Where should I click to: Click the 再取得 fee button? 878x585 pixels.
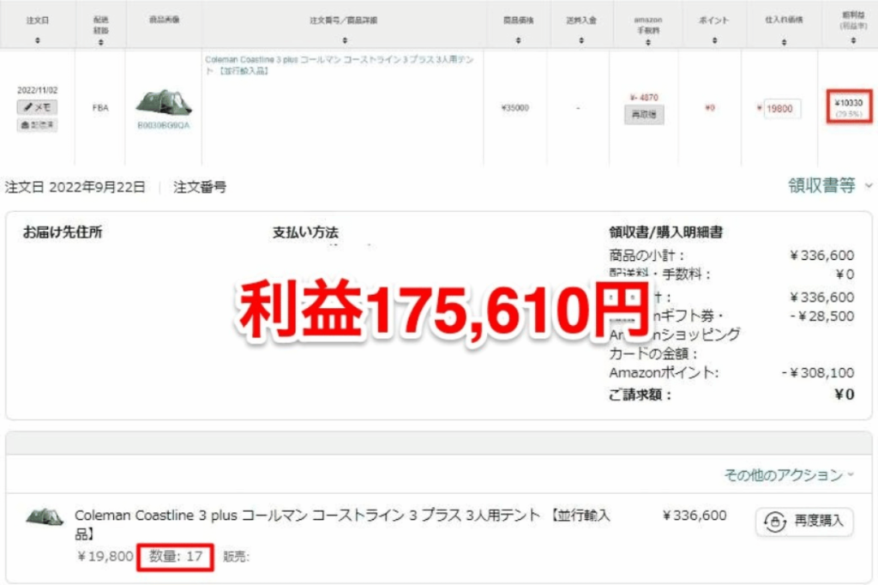[644, 114]
